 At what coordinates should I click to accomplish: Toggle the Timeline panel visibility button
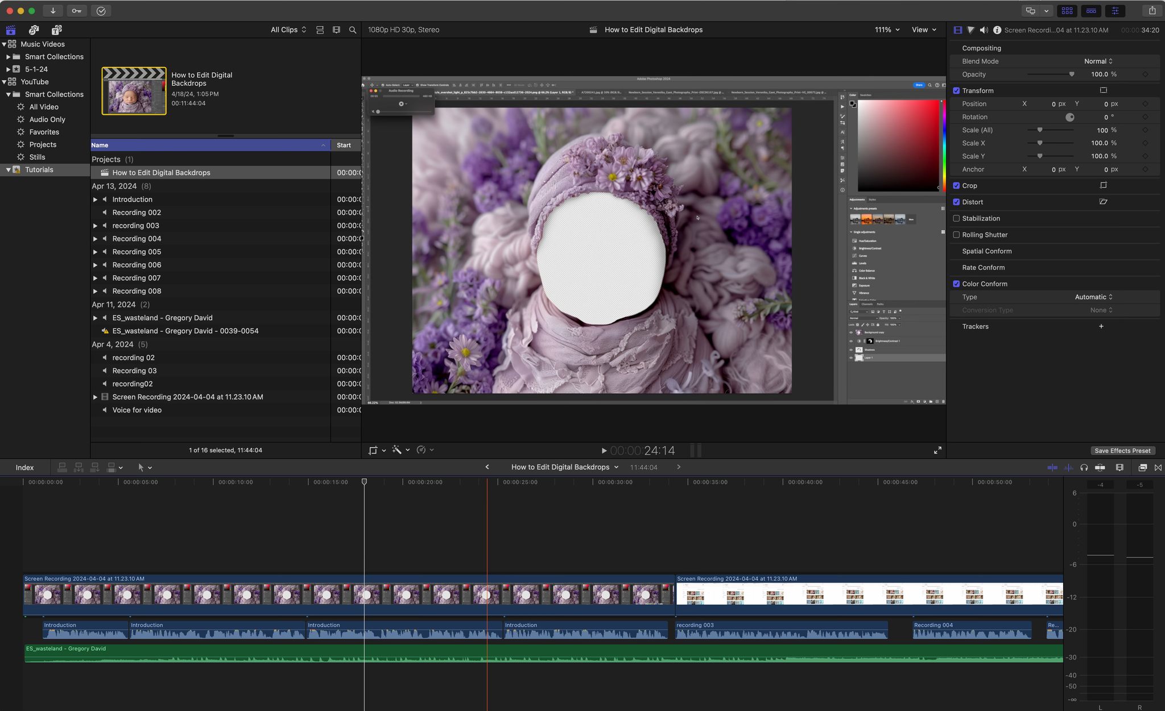[x=1091, y=11]
